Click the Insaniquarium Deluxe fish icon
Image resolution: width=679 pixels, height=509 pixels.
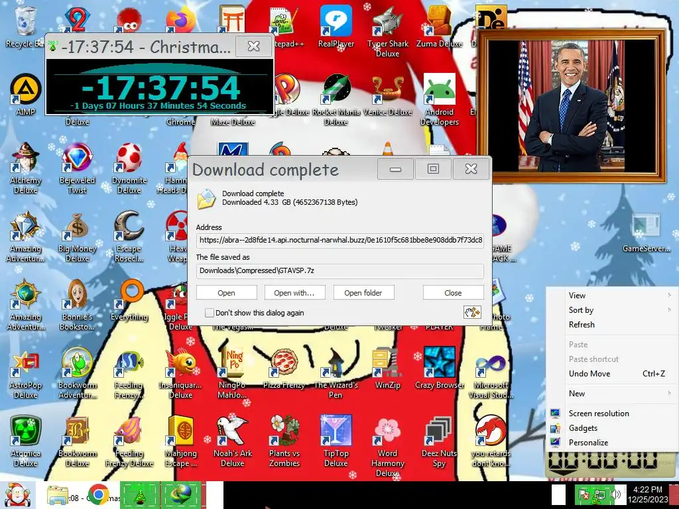[180, 372]
